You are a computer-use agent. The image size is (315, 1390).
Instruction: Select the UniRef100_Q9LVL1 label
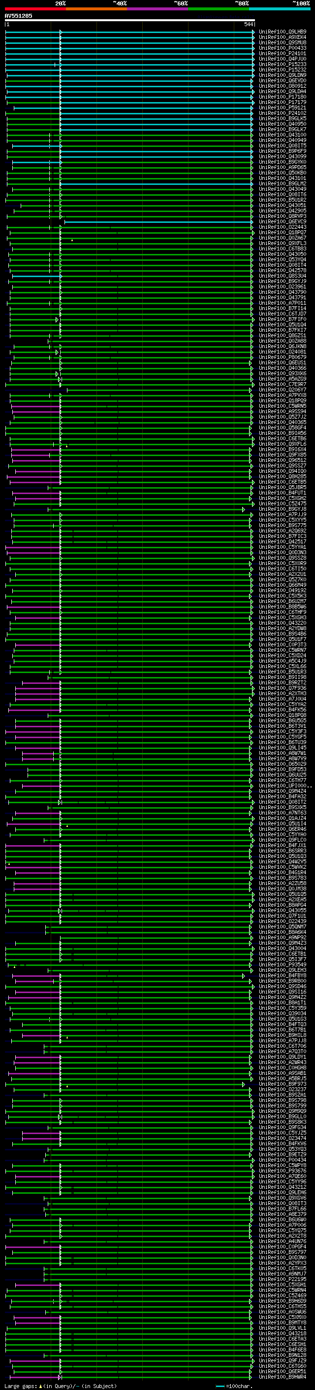283,1328
